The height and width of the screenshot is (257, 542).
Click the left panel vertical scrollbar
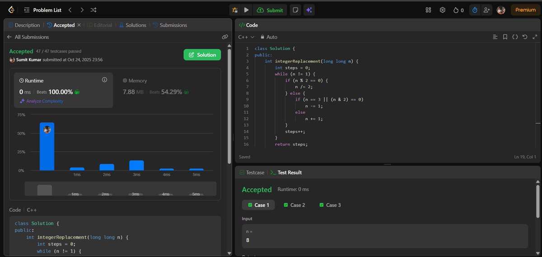point(229,106)
